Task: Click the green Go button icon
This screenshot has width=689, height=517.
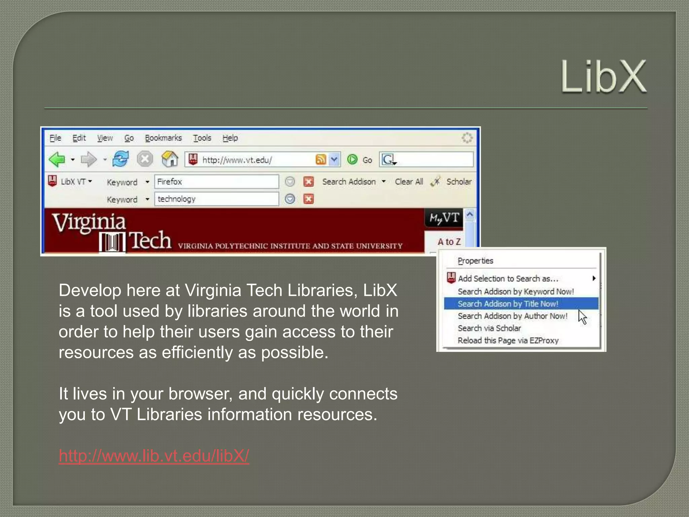Action: point(352,159)
